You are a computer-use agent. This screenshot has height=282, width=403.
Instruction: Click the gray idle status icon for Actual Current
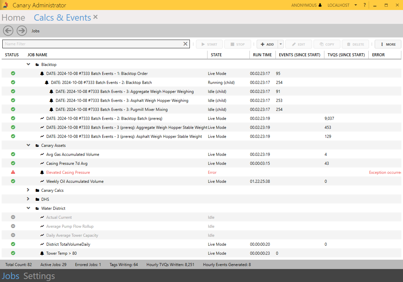pos(13,217)
